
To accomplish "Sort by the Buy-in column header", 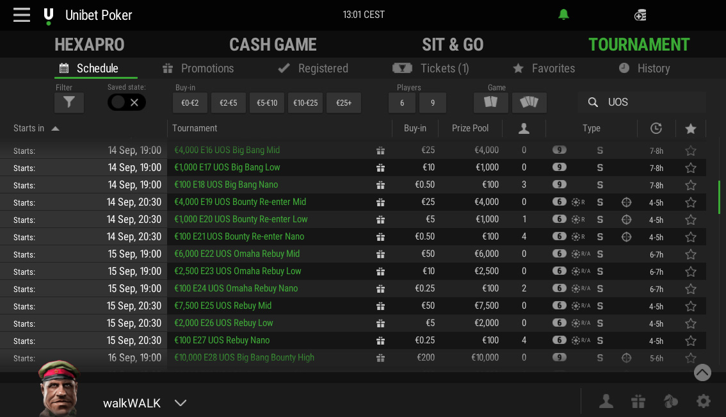I will click(x=415, y=128).
